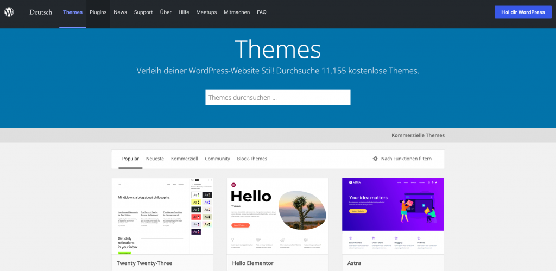
Task: Select the Meetups navigation link
Action: click(x=206, y=12)
